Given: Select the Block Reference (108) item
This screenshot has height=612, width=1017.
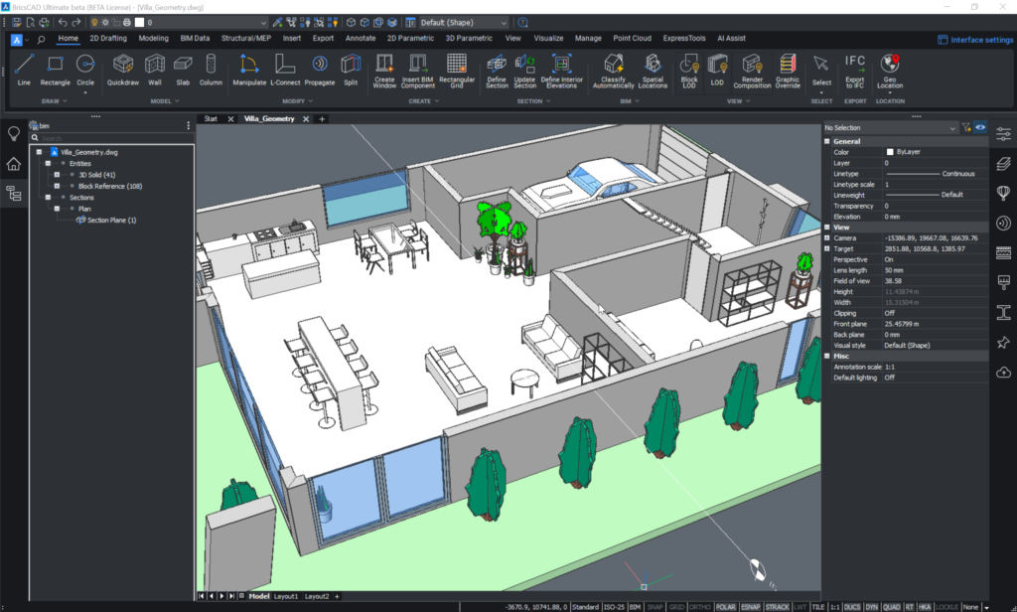Looking at the screenshot, I should pos(110,186).
